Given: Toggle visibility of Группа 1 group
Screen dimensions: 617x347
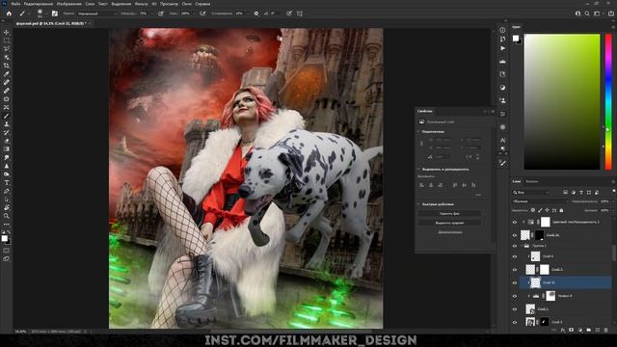Looking at the screenshot, I should pos(514,246).
